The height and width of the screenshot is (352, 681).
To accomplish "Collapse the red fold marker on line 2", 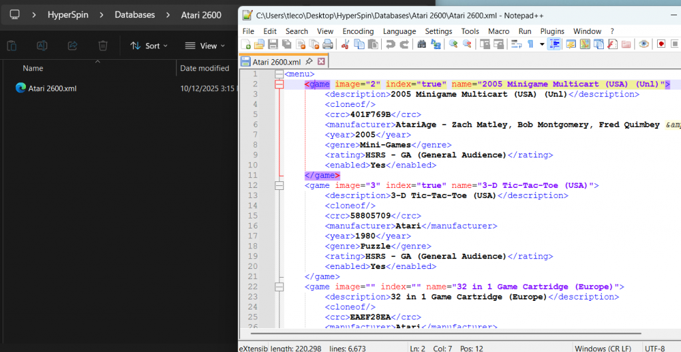I will click(x=279, y=84).
